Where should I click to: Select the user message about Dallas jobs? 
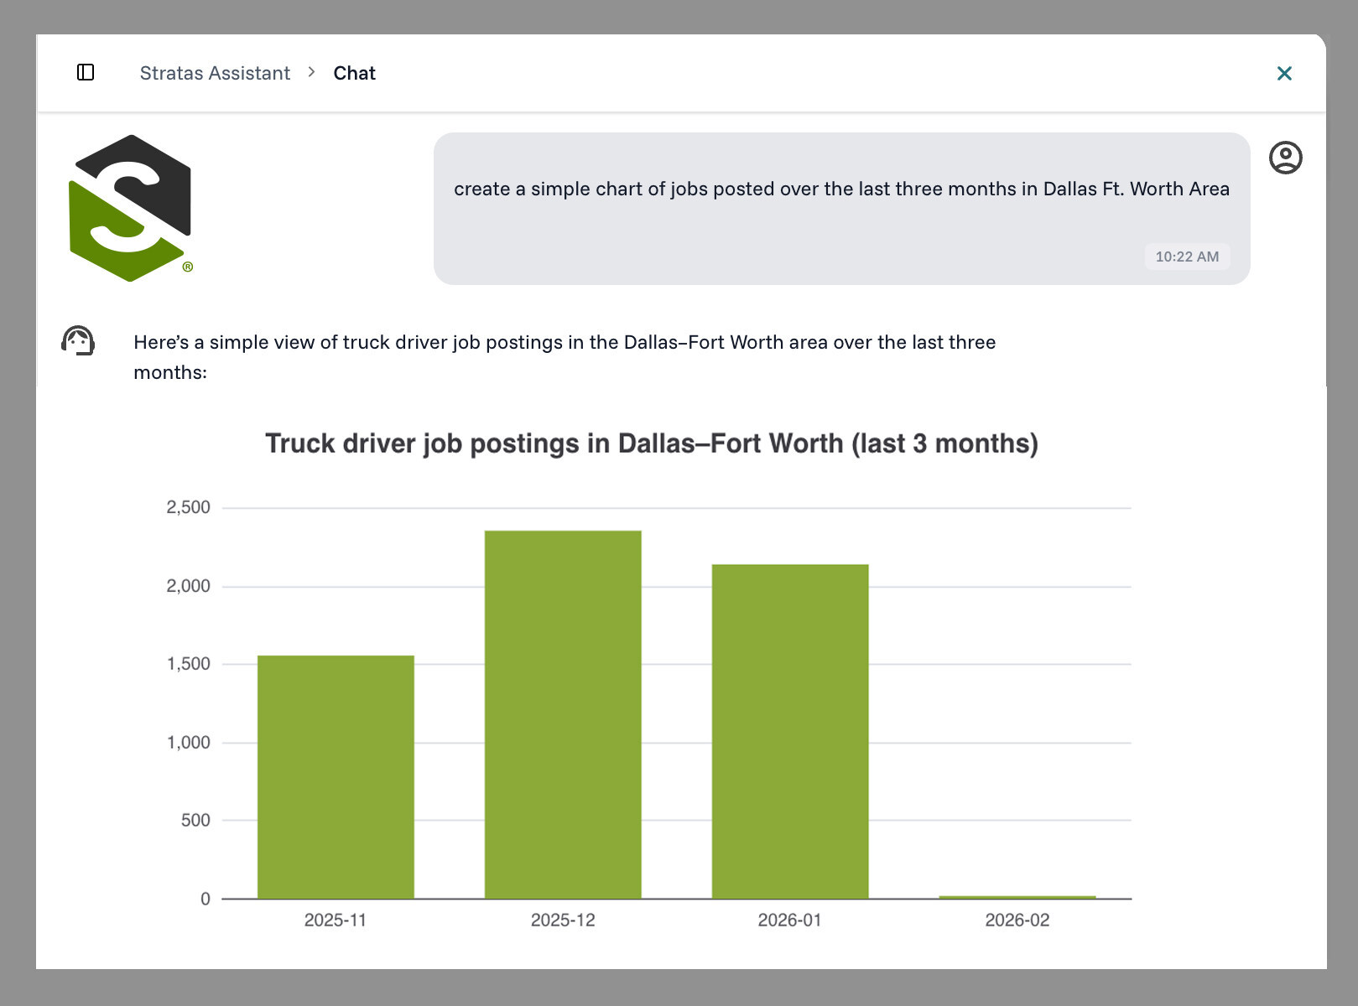840,189
